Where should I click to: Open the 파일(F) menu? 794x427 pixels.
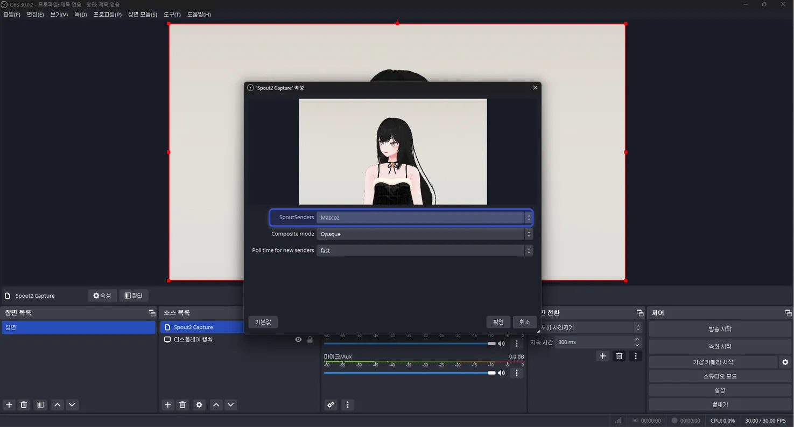click(x=12, y=15)
